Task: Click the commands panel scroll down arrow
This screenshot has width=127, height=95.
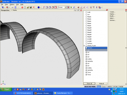Action: (x=126, y=84)
